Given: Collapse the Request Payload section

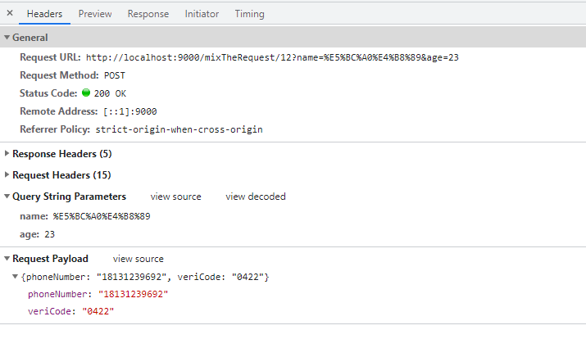Looking at the screenshot, I should [7, 259].
